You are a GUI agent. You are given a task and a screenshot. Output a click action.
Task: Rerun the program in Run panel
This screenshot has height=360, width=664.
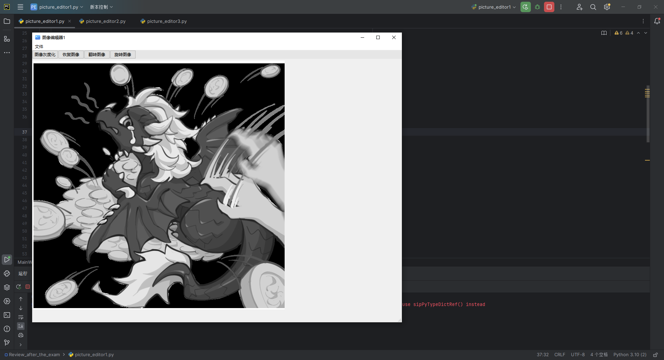(19, 287)
